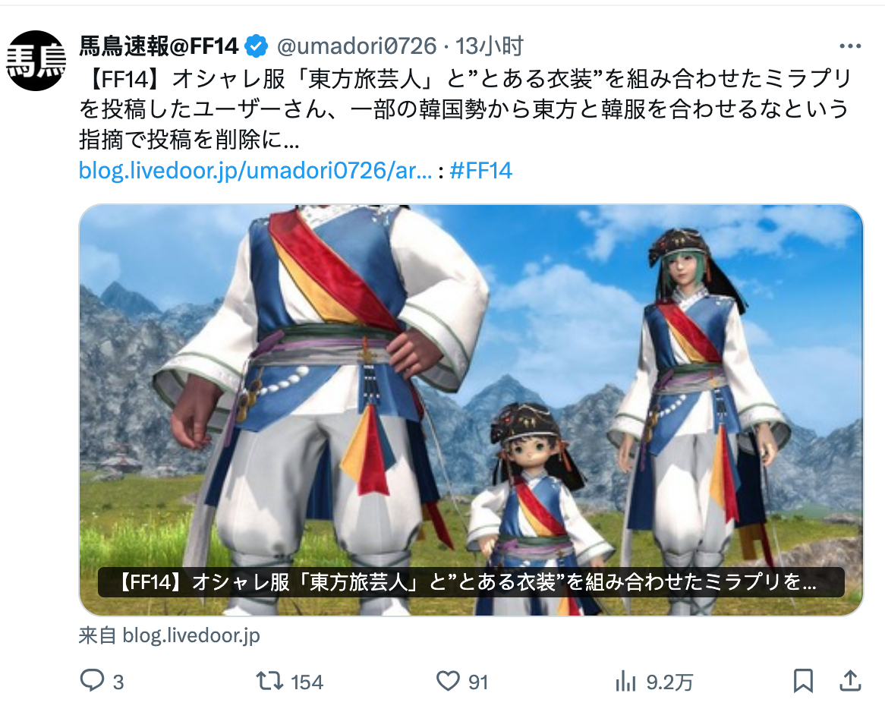885x712 pixels.
Task: Open the 13小时 timestamp link
Action: (x=490, y=46)
